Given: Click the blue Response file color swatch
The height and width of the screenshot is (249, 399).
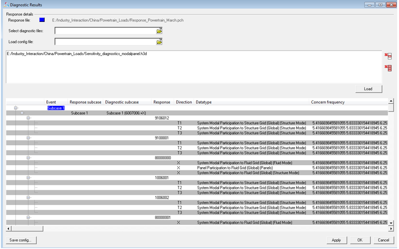Looking at the screenshot, I should click(x=42, y=20).
